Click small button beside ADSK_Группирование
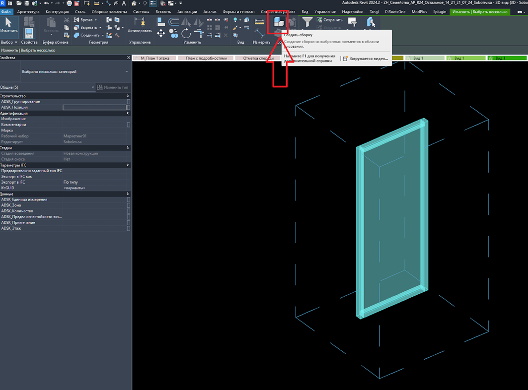The width and height of the screenshot is (528, 390). tap(128, 102)
